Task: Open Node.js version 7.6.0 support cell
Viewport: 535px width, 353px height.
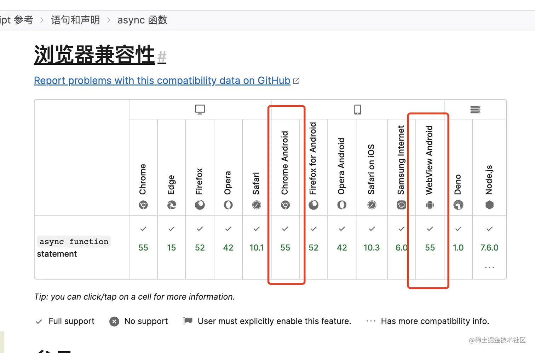Action: (x=489, y=247)
